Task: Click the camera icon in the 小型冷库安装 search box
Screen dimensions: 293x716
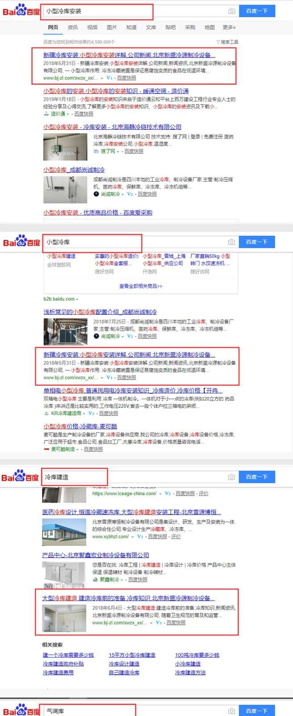Action: click(x=231, y=11)
